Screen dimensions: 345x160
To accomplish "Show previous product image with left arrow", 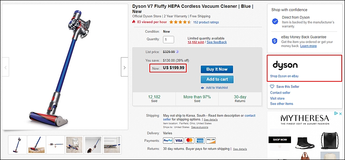I will (6, 67).
